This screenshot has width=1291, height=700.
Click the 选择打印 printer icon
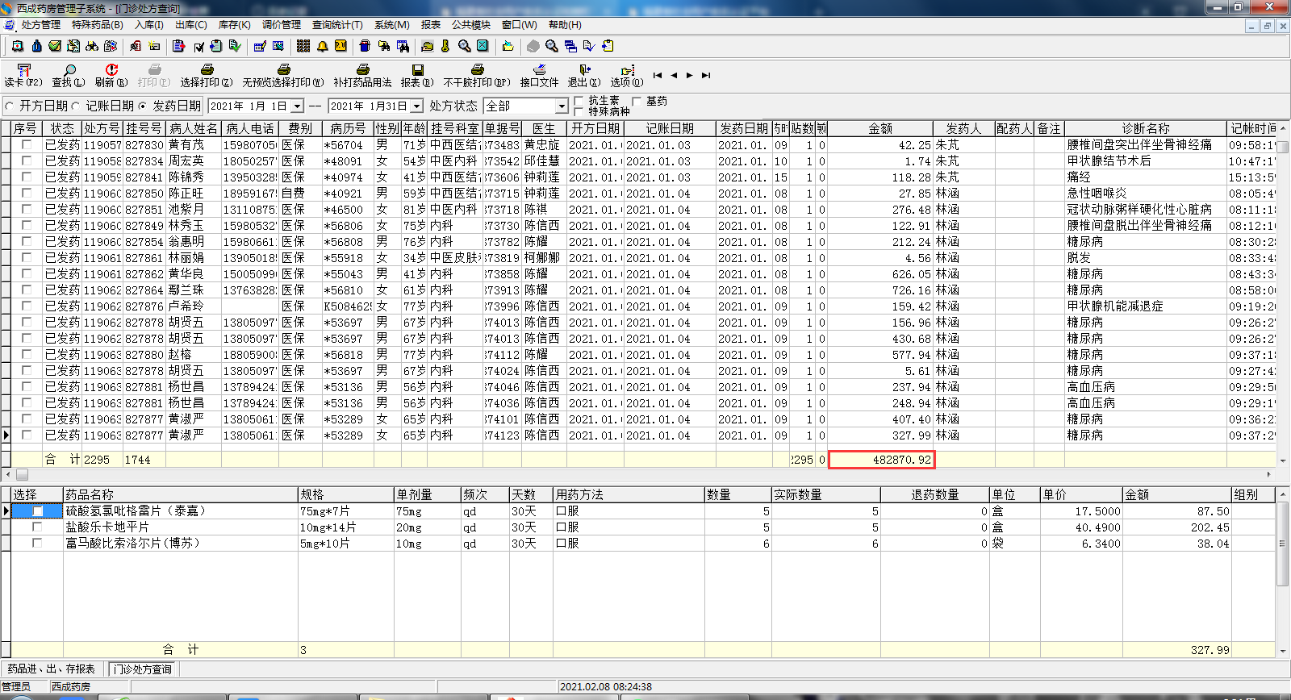(207, 71)
